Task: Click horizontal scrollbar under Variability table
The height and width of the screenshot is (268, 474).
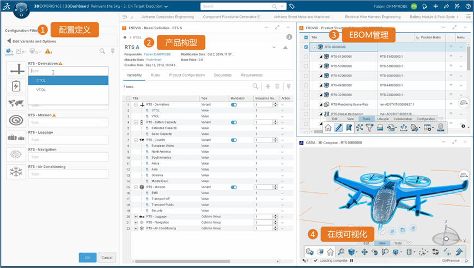Action: point(183,261)
